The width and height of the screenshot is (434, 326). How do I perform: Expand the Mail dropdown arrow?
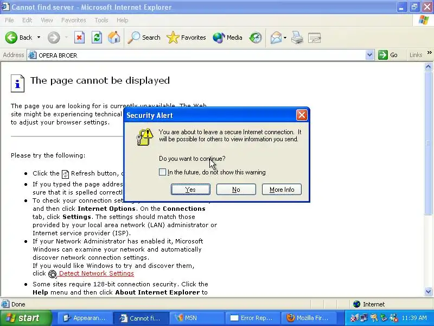coord(285,37)
